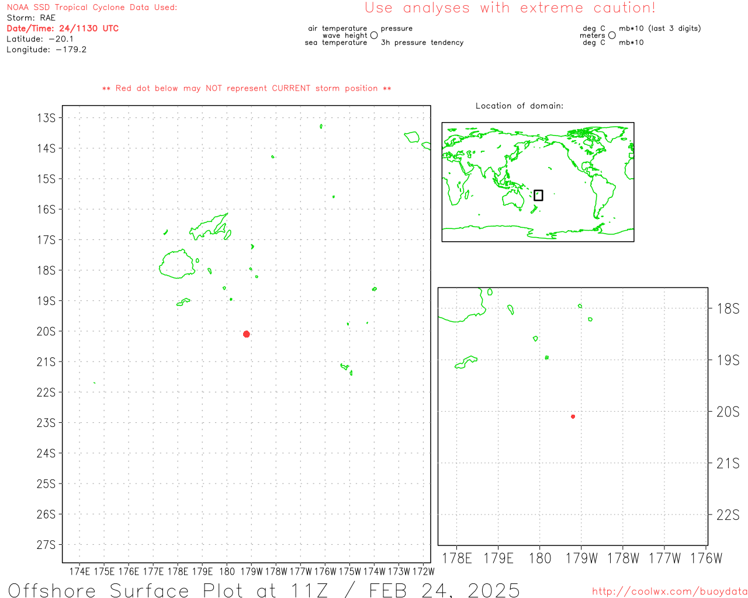Click Viti Levu island outline on main map
The image size is (748, 598).
[177, 264]
